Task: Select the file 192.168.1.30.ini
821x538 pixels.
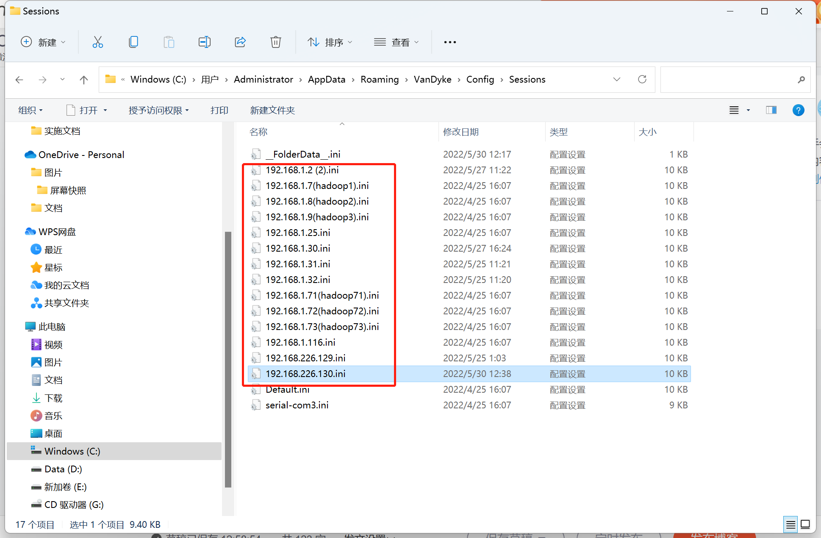Action: coord(298,248)
